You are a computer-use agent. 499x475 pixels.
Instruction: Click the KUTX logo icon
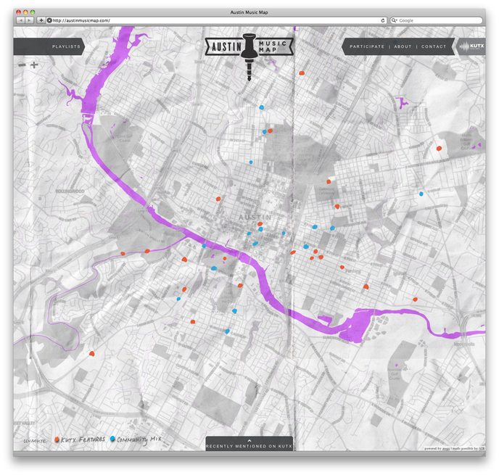472,46
